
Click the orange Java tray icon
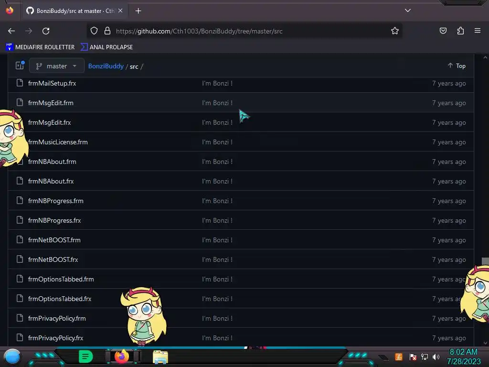(x=399, y=356)
